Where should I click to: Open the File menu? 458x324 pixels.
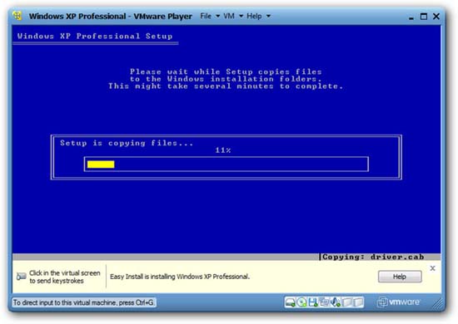206,16
